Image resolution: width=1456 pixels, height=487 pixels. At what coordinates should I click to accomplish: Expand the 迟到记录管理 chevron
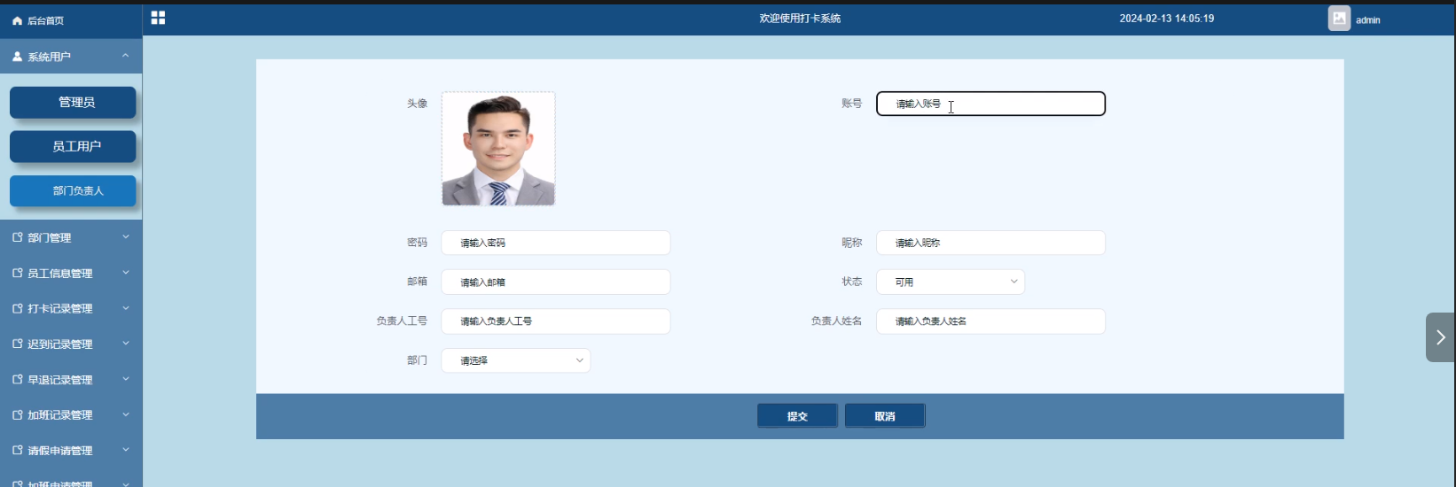126,343
